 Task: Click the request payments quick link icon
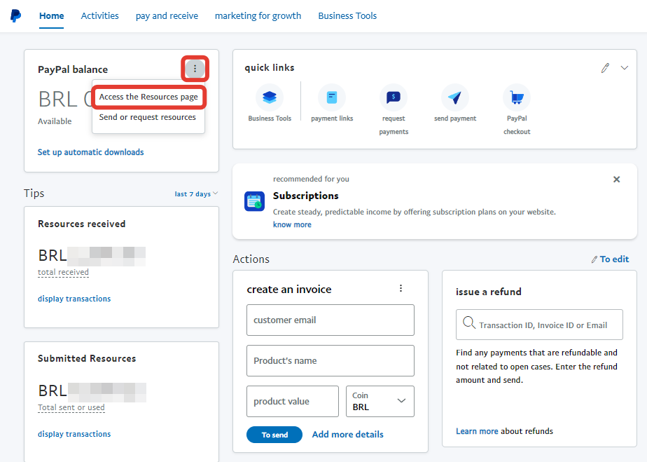tap(394, 97)
